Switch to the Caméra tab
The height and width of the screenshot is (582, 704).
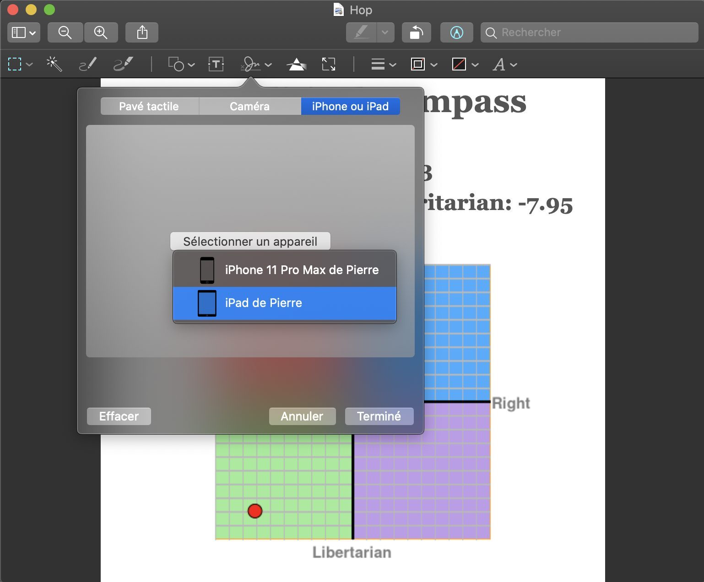(250, 106)
